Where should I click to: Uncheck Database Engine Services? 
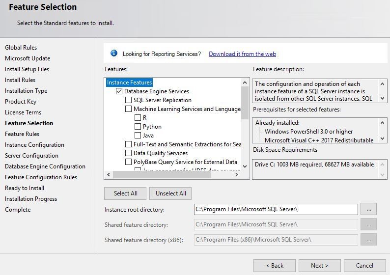119,91
